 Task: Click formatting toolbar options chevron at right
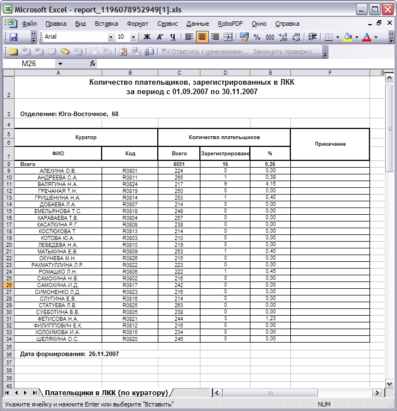391,37
